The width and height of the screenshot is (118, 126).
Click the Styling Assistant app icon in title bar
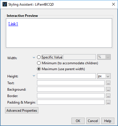[x=5, y=4]
